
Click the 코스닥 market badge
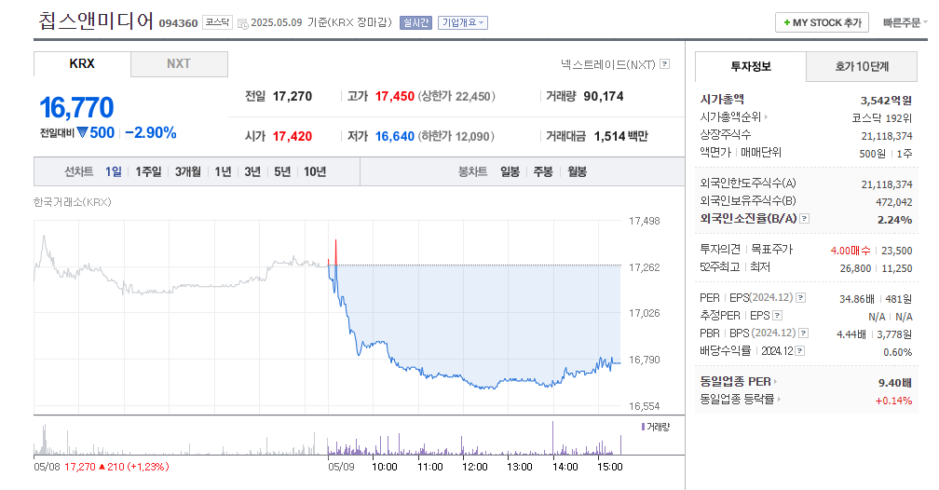click(x=217, y=22)
